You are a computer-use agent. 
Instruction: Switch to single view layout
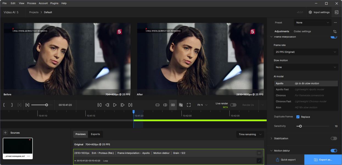158,105
